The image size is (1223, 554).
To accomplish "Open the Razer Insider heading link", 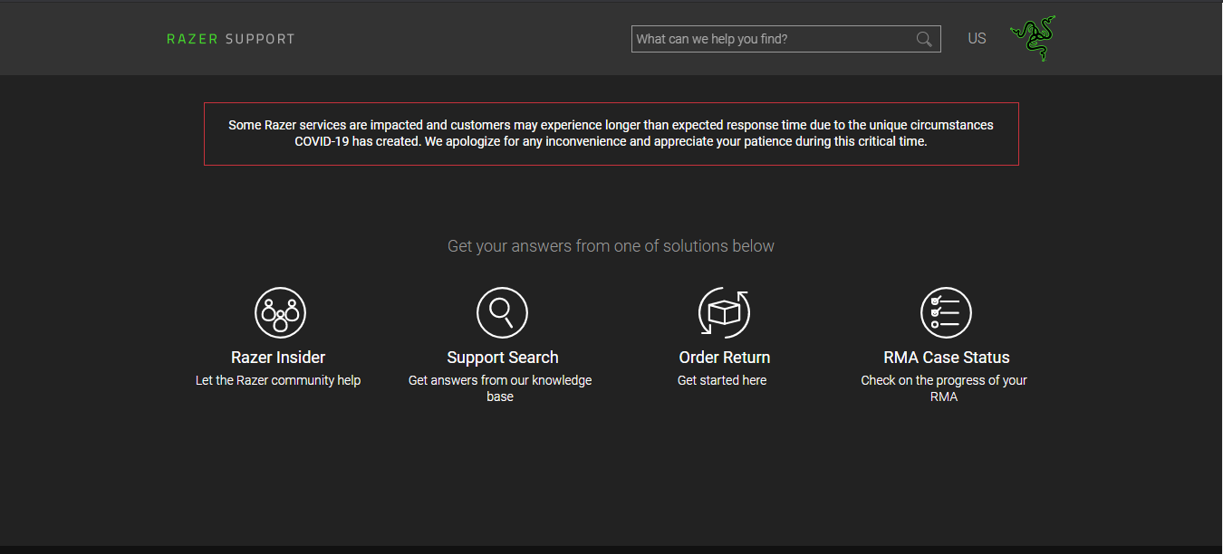I will 278,358.
